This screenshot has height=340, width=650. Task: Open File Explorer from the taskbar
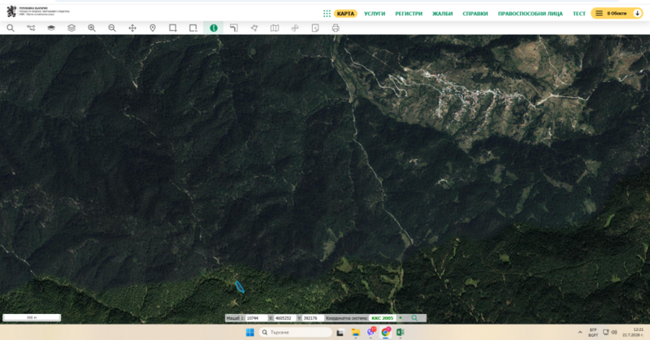click(355, 332)
